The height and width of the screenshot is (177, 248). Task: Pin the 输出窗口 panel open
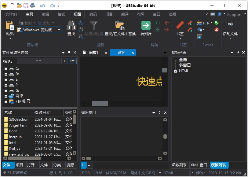[159, 112]
